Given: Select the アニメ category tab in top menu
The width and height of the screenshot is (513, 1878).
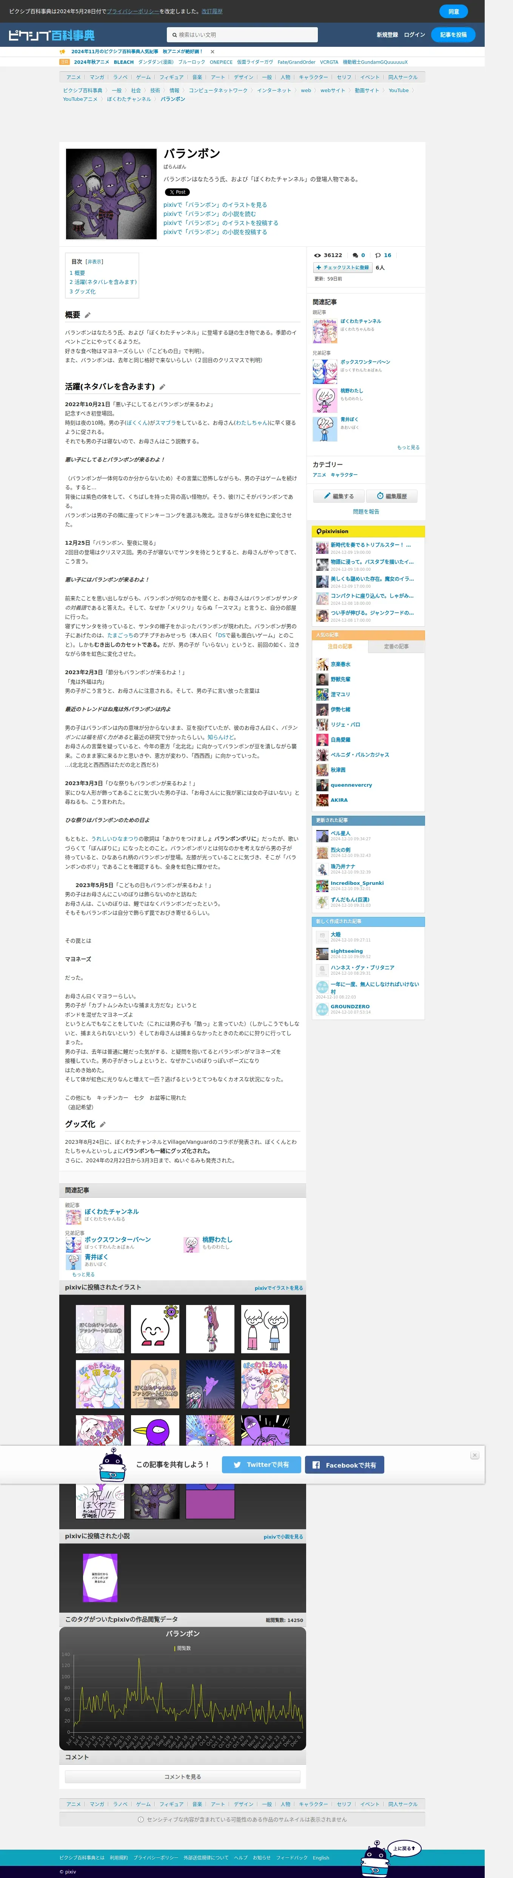Looking at the screenshot, I should [x=74, y=77].
